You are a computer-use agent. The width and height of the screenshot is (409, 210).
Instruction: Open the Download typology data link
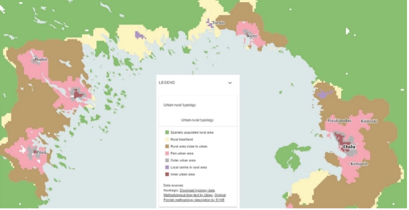[x=197, y=190]
